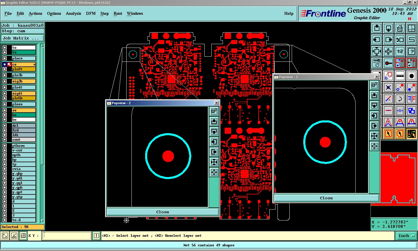Select the green bs layer name
The height and width of the screenshot is (251, 418).
click(x=24, y=115)
